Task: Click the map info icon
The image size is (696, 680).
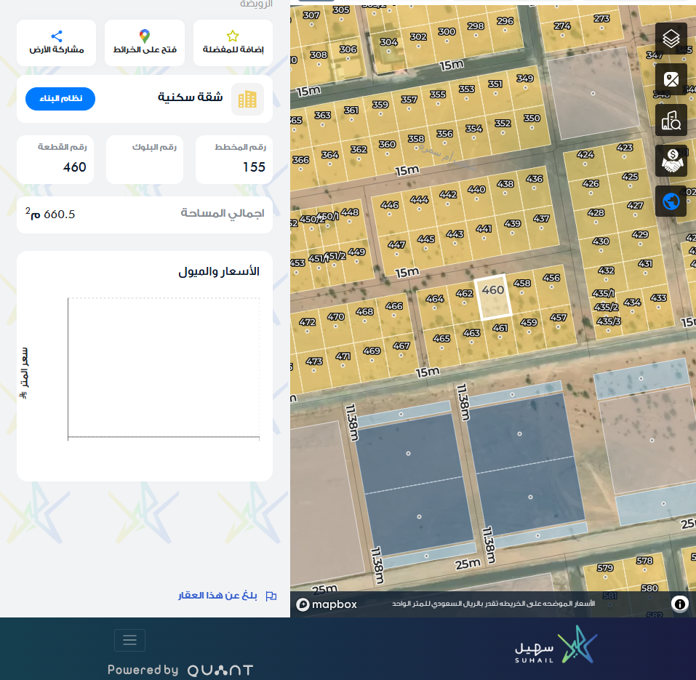Action: coord(679,604)
